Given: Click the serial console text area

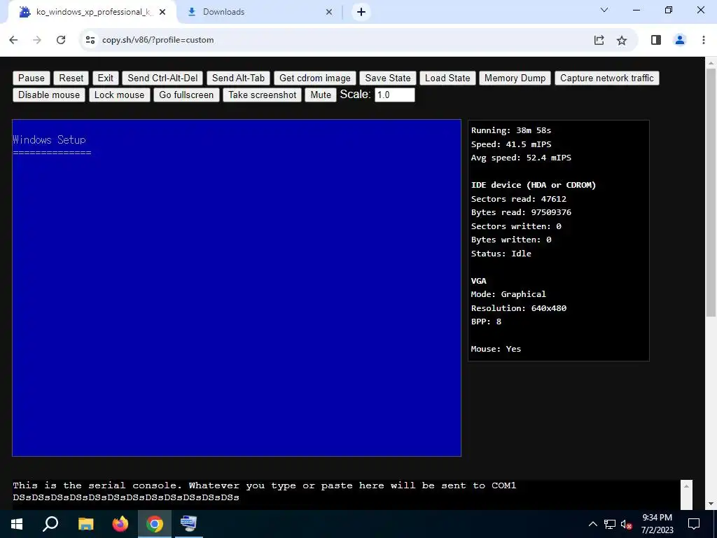Looking at the screenshot, I should pyautogui.click(x=346, y=495).
